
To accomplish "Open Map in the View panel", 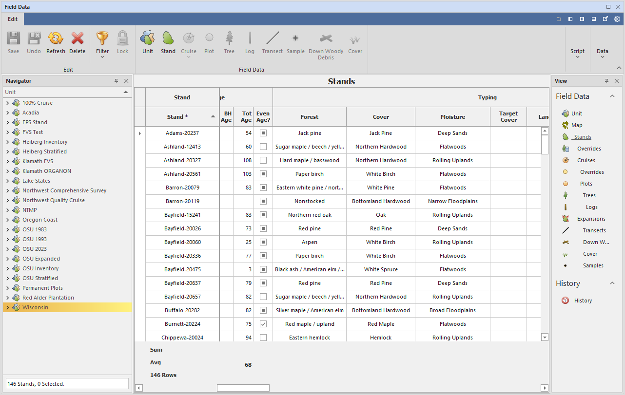I will (x=577, y=125).
